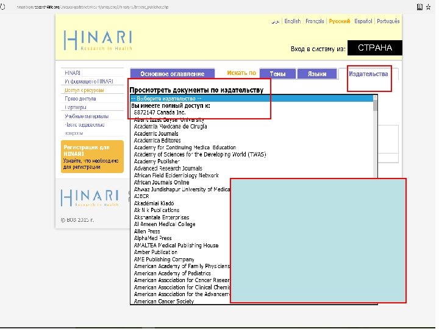Select 8872147 Canada Inc. publisher
The height and width of the screenshot is (329, 439).
pyautogui.click(x=160, y=113)
